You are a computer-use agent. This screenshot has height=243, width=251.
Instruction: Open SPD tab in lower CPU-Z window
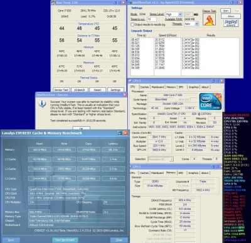point(181,173)
